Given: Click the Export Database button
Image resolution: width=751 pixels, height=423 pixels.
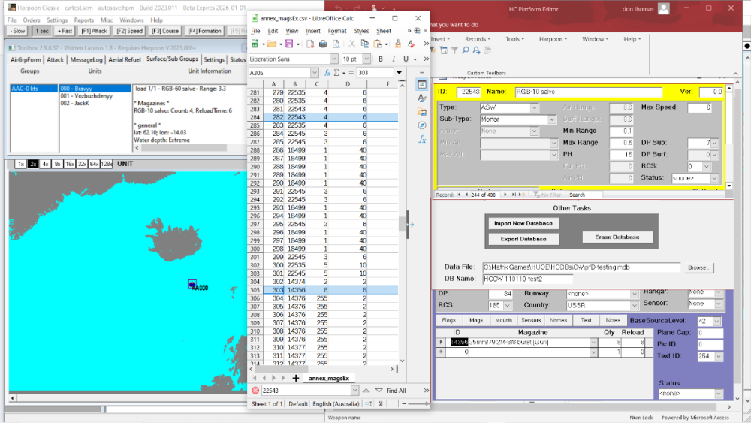Looking at the screenshot, I should coord(523,239).
